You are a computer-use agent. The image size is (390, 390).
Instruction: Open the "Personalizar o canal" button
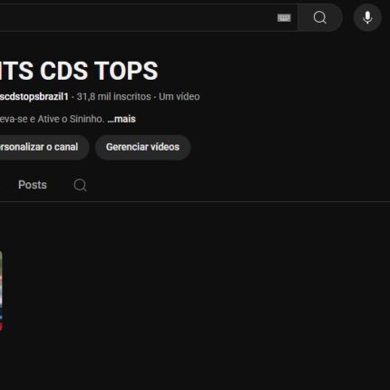[x=44, y=147]
